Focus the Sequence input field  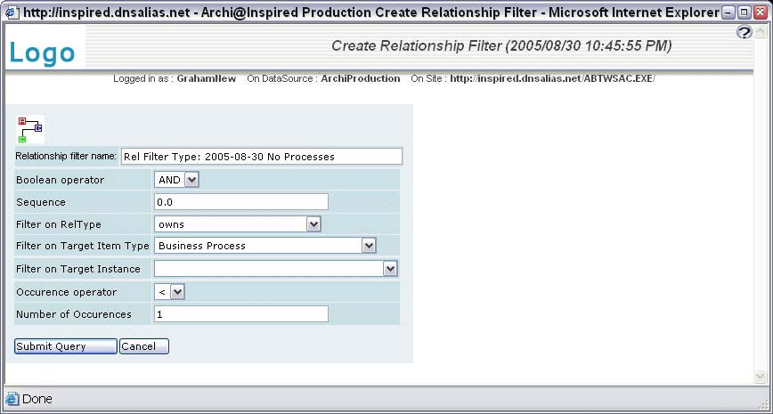[x=241, y=202]
